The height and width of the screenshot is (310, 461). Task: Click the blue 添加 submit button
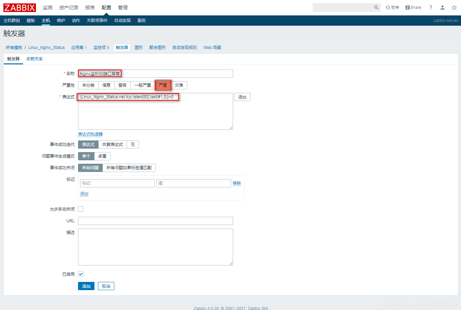click(86, 286)
